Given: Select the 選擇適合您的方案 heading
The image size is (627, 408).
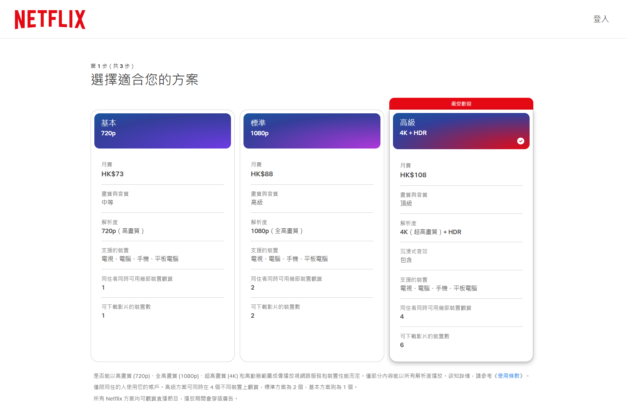Looking at the screenshot, I should point(145,80).
